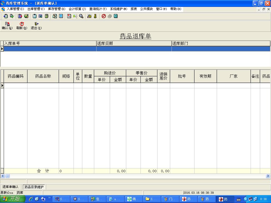The image size is (271, 203).
Task: Open the 帮助(H) menu
Action: 176,9
